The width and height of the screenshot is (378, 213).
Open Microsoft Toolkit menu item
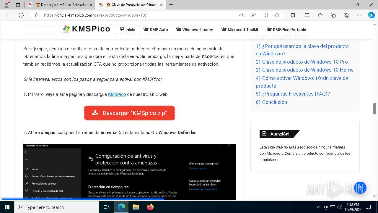tap(240, 29)
